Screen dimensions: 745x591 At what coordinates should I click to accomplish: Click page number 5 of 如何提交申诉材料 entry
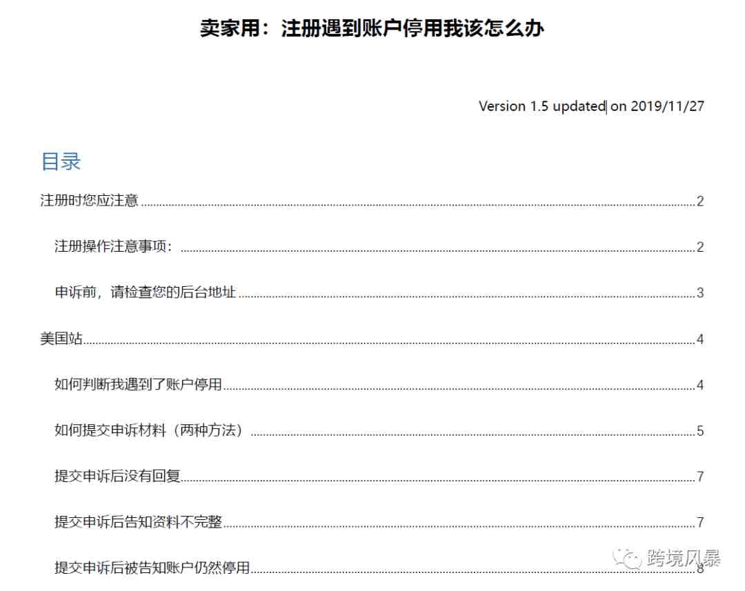[x=700, y=431]
